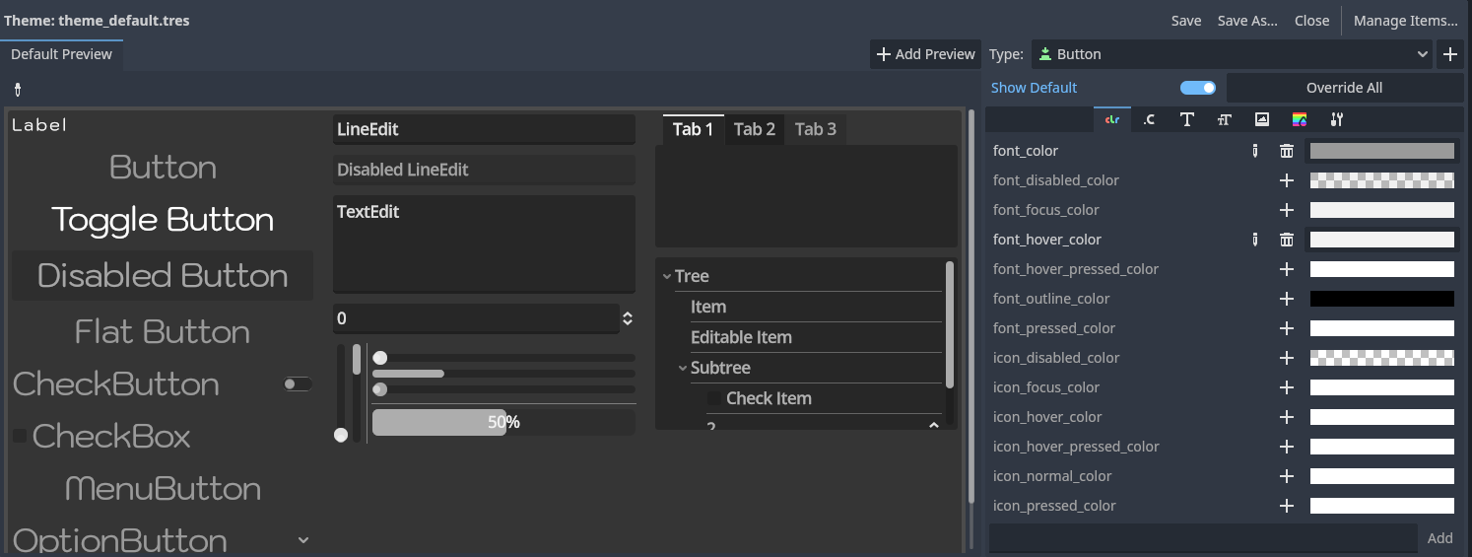Click Override All button
1472x557 pixels.
coord(1345,88)
